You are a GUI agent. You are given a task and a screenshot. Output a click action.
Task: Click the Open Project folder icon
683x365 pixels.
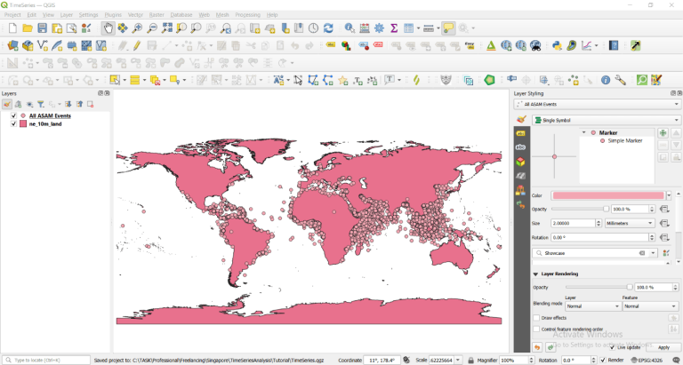pyautogui.click(x=27, y=28)
